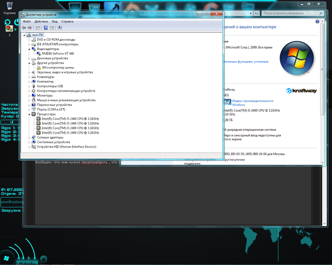Click the performance index 4.7 score badge
The width and height of the screenshot is (332, 265).
click(x=227, y=102)
